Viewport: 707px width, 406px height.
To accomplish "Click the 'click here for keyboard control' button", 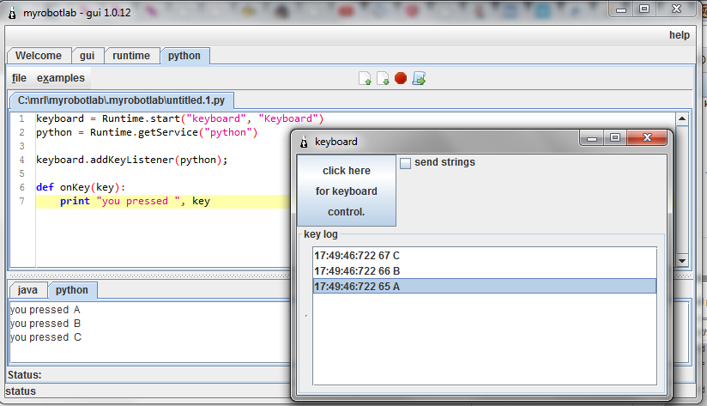I will 347,191.
